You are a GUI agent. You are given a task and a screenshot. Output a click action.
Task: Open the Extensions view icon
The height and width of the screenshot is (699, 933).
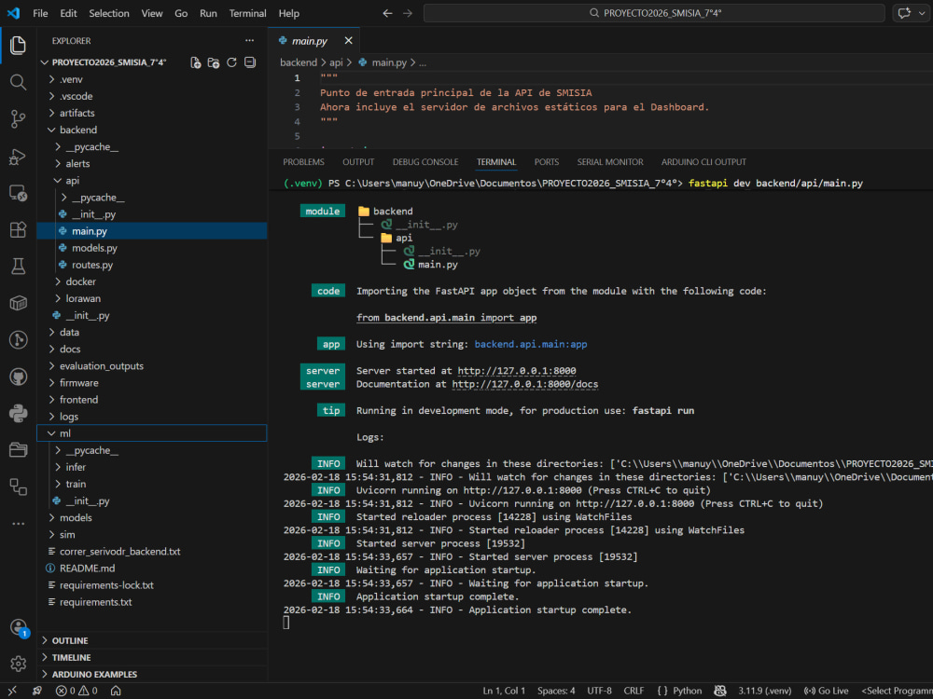tap(18, 229)
